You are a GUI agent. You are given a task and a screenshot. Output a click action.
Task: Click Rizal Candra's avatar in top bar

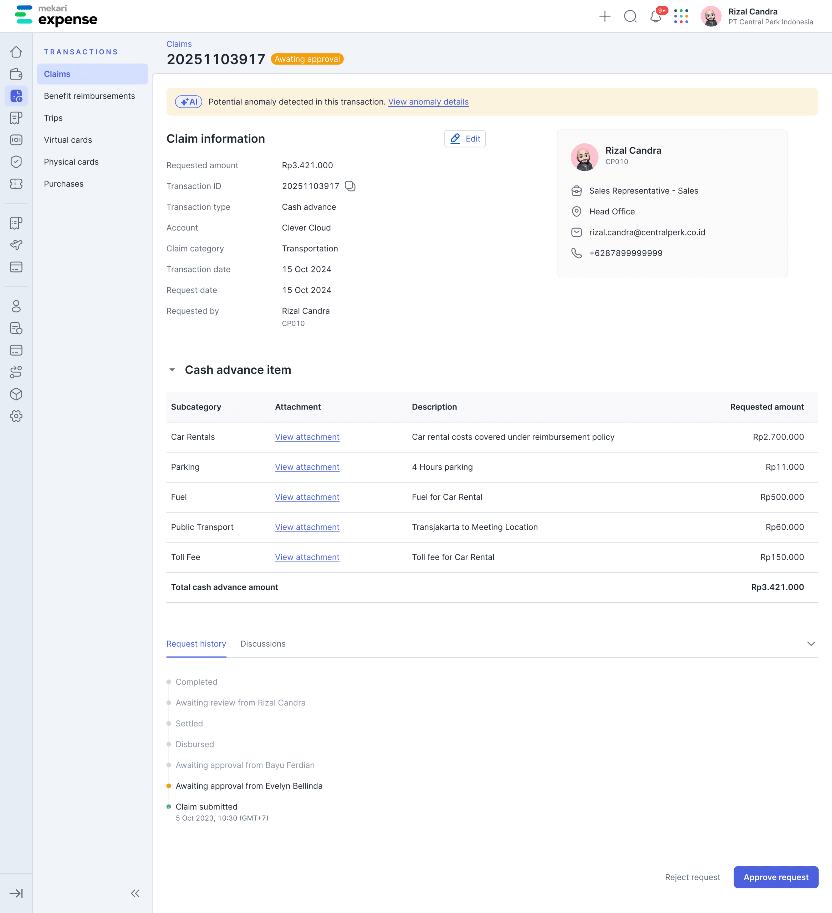pyautogui.click(x=711, y=17)
